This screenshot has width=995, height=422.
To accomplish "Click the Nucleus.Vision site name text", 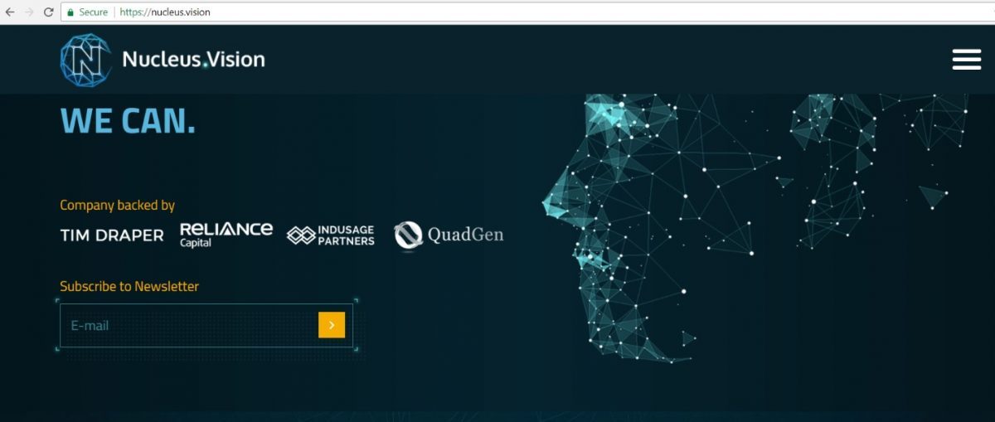I will (x=193, y=59).
